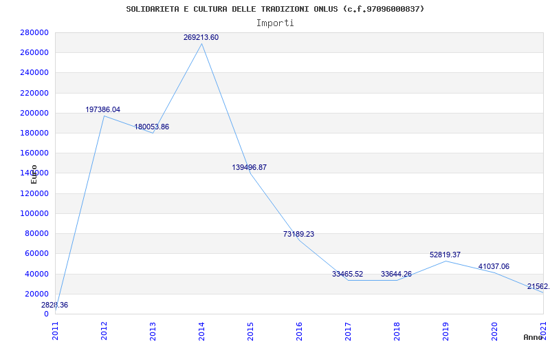This screenshot has height=344, width=550.
Task: Select the 41037.06 data label
Action: (494, 266)
